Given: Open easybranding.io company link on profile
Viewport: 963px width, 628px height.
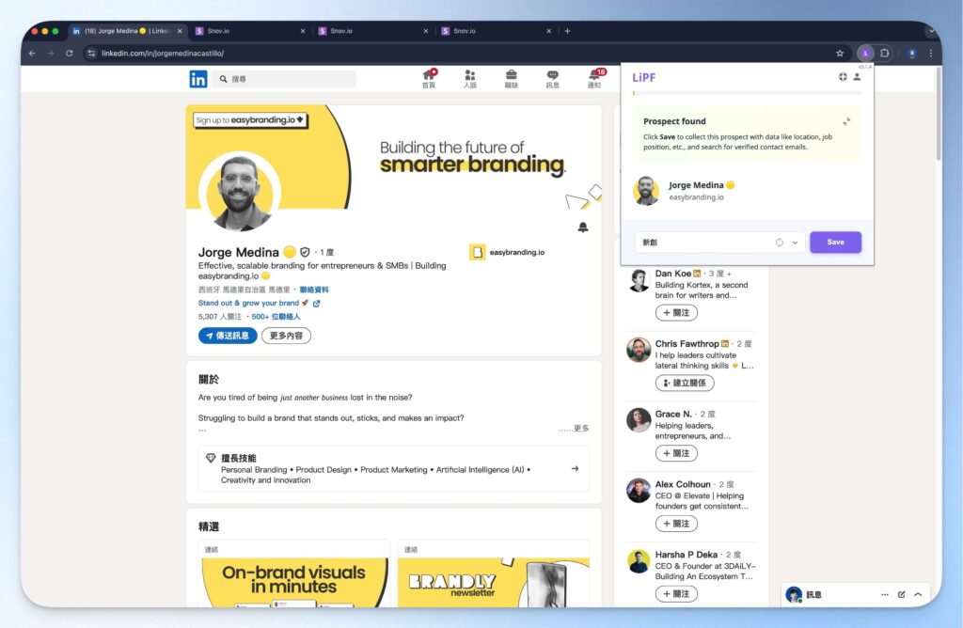Looking at the screenshot, I should pyautogui.click(x=507, y=252).
